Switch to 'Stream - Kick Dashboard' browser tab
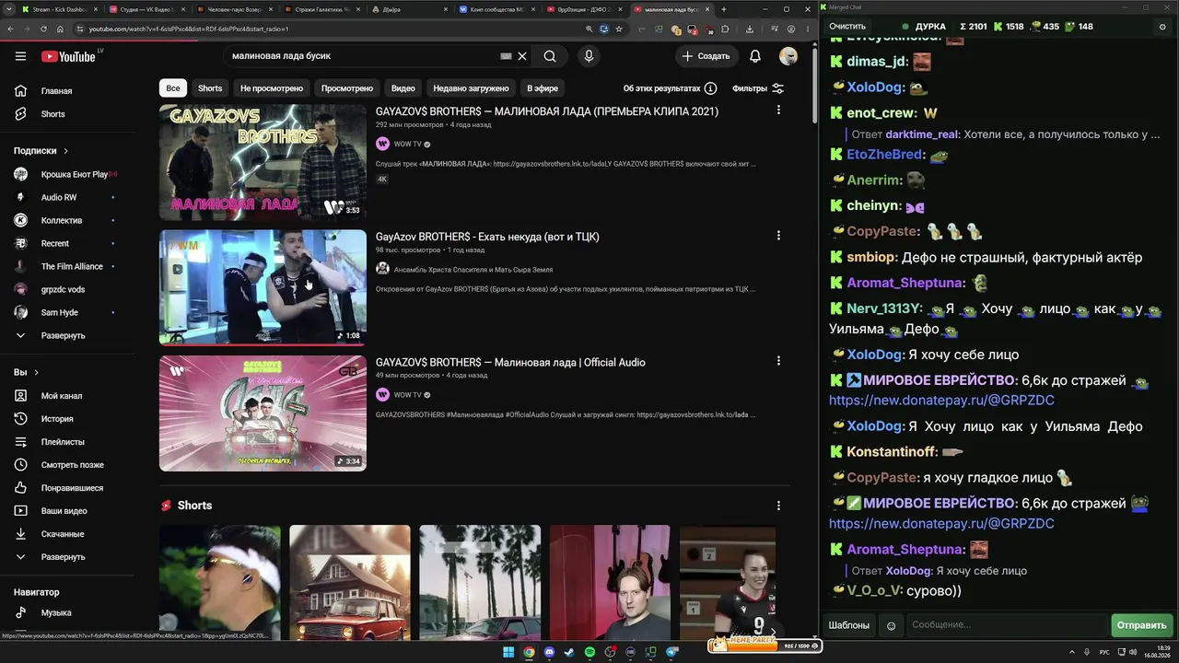The image size is (1179, 663). point(60,9)
